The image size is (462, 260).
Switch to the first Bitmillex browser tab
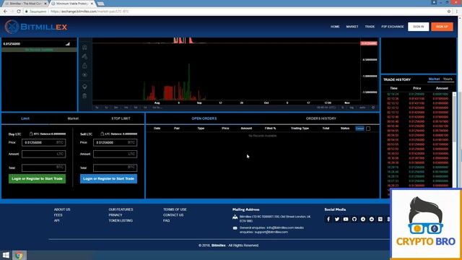coord(26,4)
